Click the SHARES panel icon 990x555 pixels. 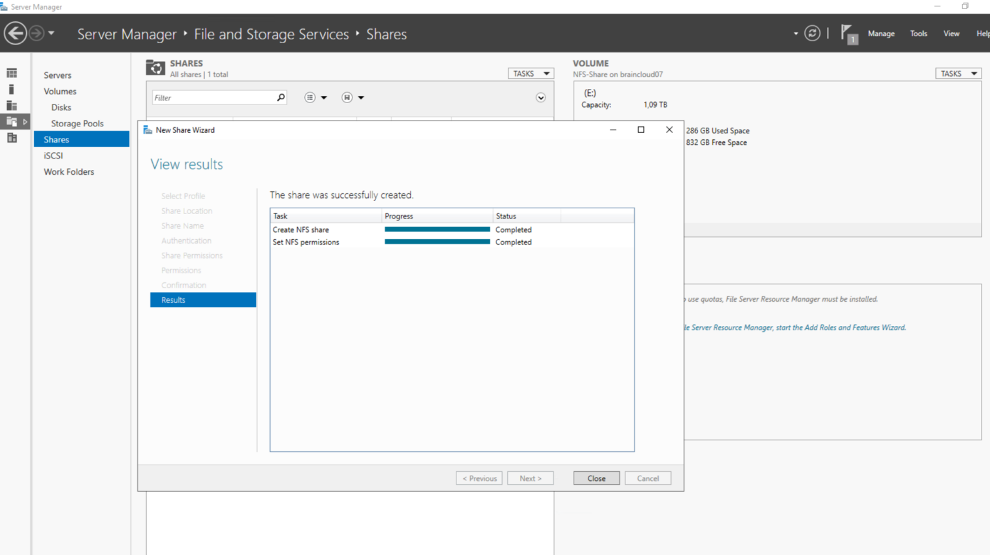click(155, 67)
